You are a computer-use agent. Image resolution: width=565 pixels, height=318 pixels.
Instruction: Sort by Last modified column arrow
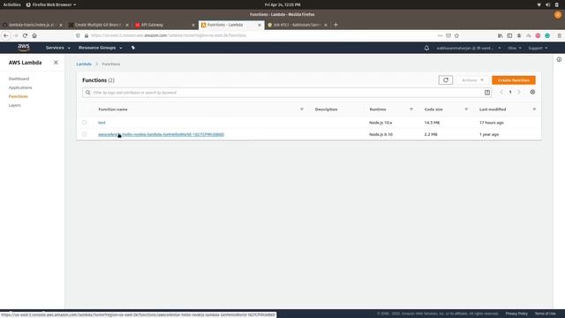point(534,110)
